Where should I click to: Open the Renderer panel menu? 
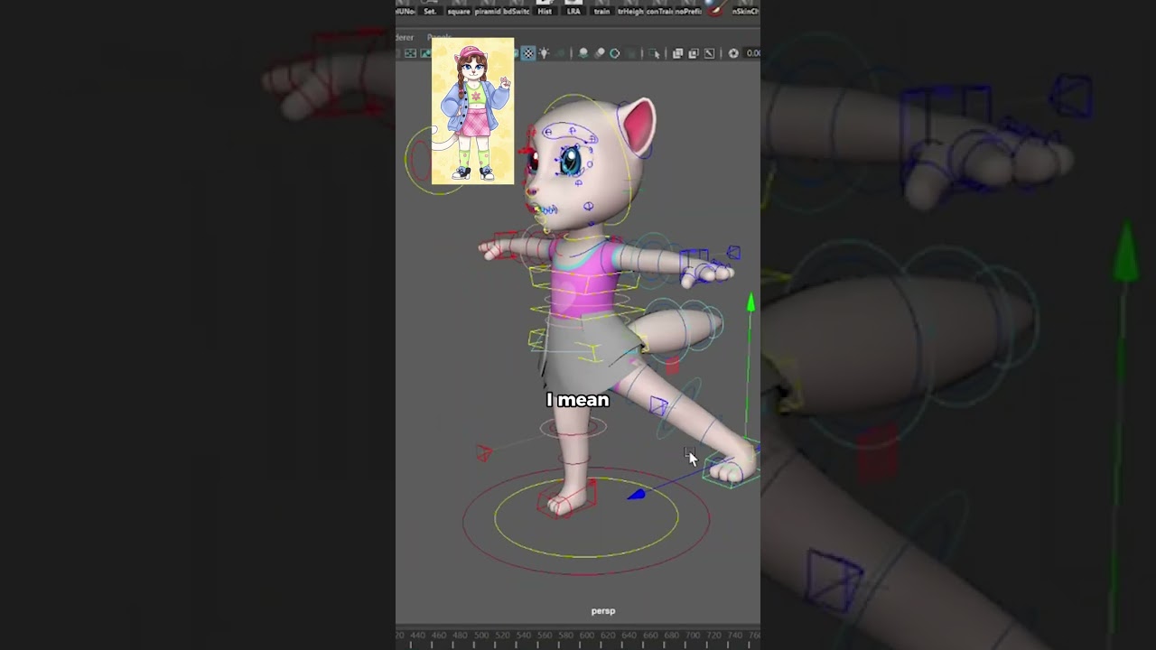[x=404, y=37]
